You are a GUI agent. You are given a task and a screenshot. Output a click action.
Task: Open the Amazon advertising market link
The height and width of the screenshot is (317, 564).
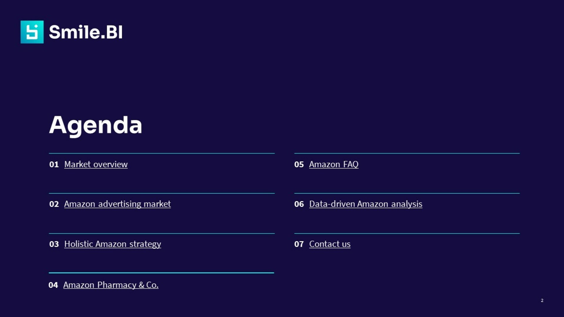click(x=117, y=204)
